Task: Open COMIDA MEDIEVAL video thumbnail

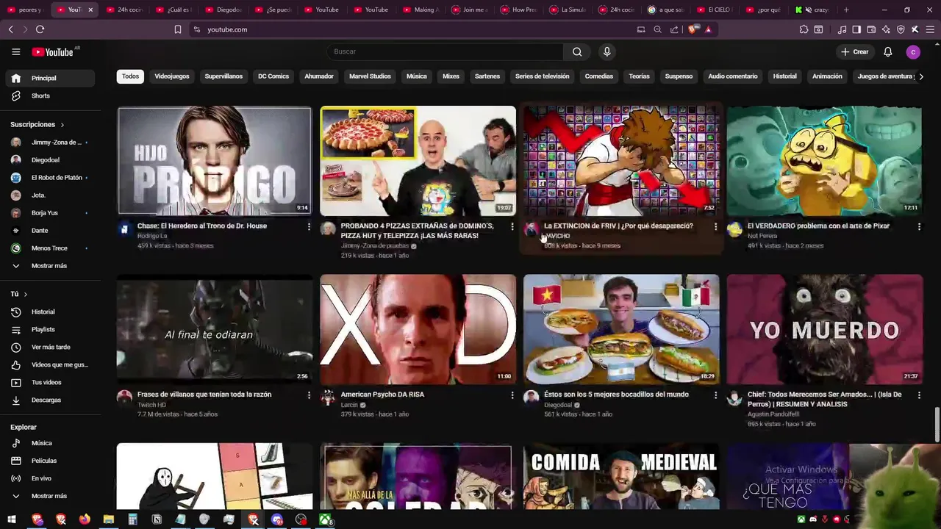Action: coord(621,476)
